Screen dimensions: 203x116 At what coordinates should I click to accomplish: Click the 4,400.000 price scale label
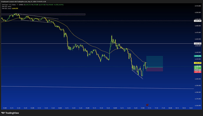point(198,79)
